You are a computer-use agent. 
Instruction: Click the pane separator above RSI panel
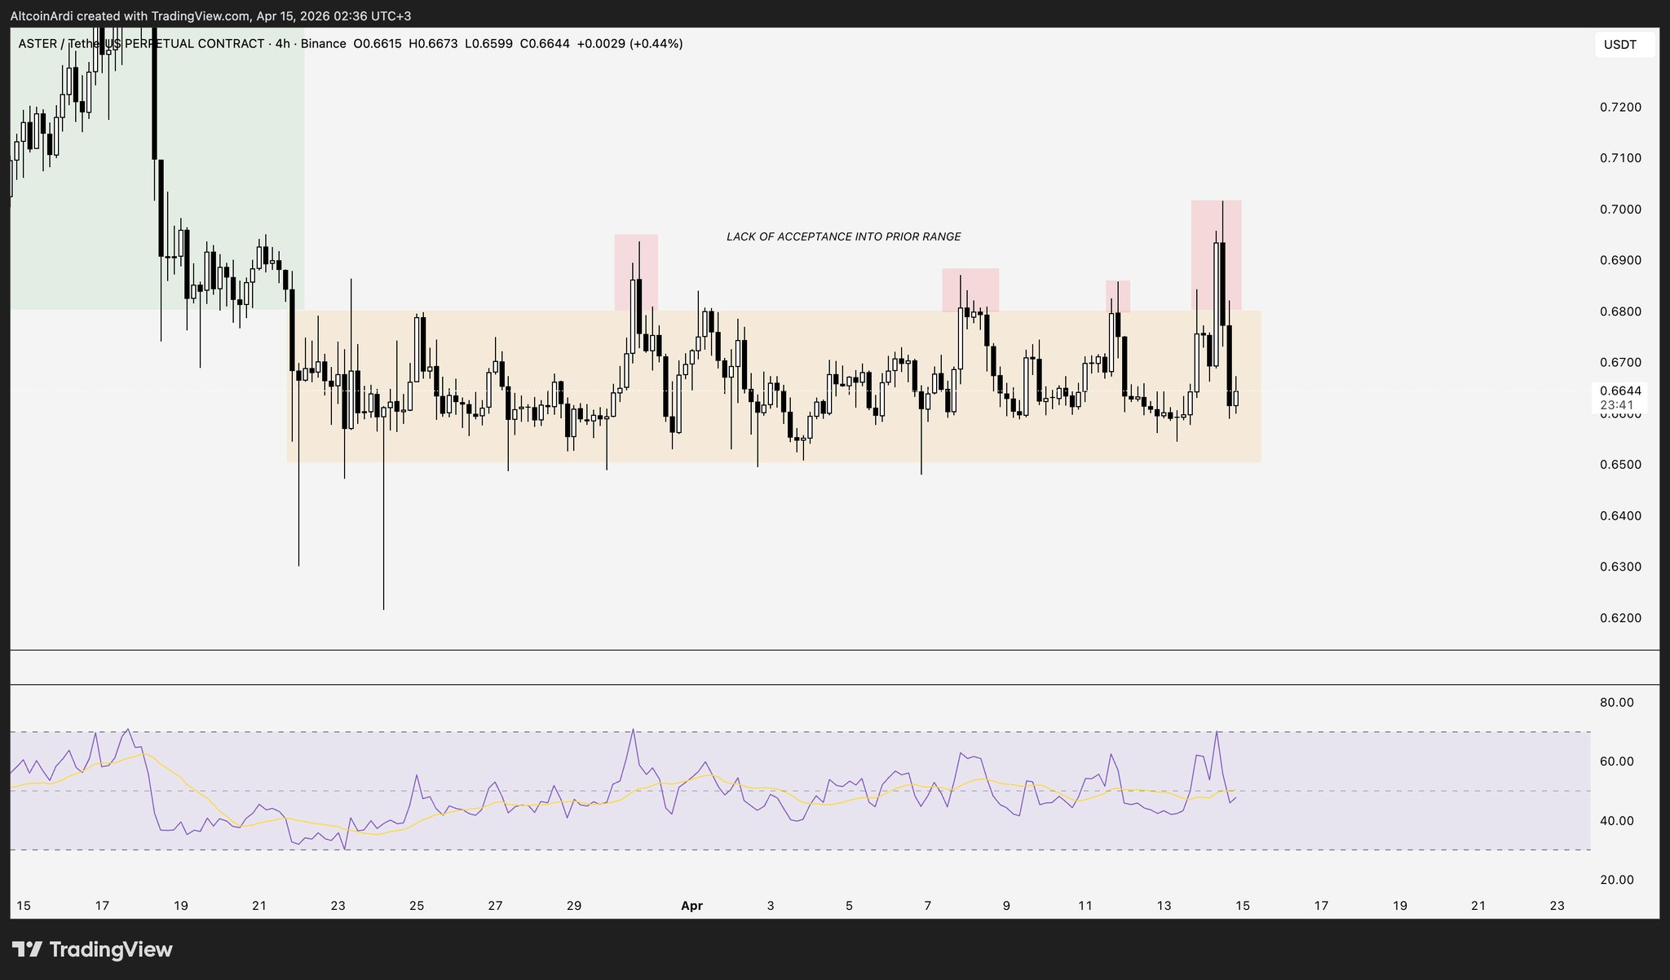pos(815,685)
